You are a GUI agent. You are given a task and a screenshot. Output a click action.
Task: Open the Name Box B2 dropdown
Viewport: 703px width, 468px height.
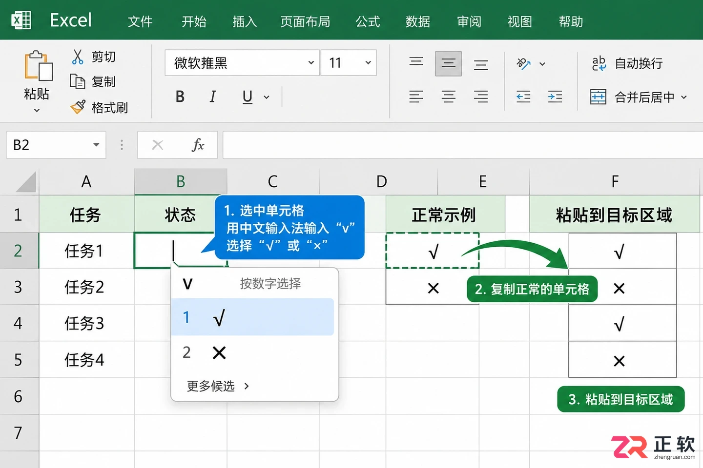tap(96, 145)
